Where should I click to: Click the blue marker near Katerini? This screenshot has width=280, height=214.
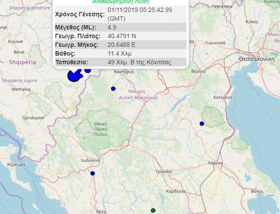pyautogui.click(x=202, y=124)
